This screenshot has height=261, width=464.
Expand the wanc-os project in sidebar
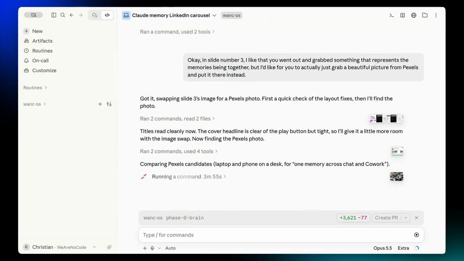tap(35, 104)
